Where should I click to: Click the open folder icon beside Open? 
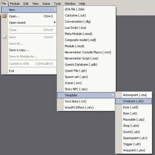(x=4, y=16)
